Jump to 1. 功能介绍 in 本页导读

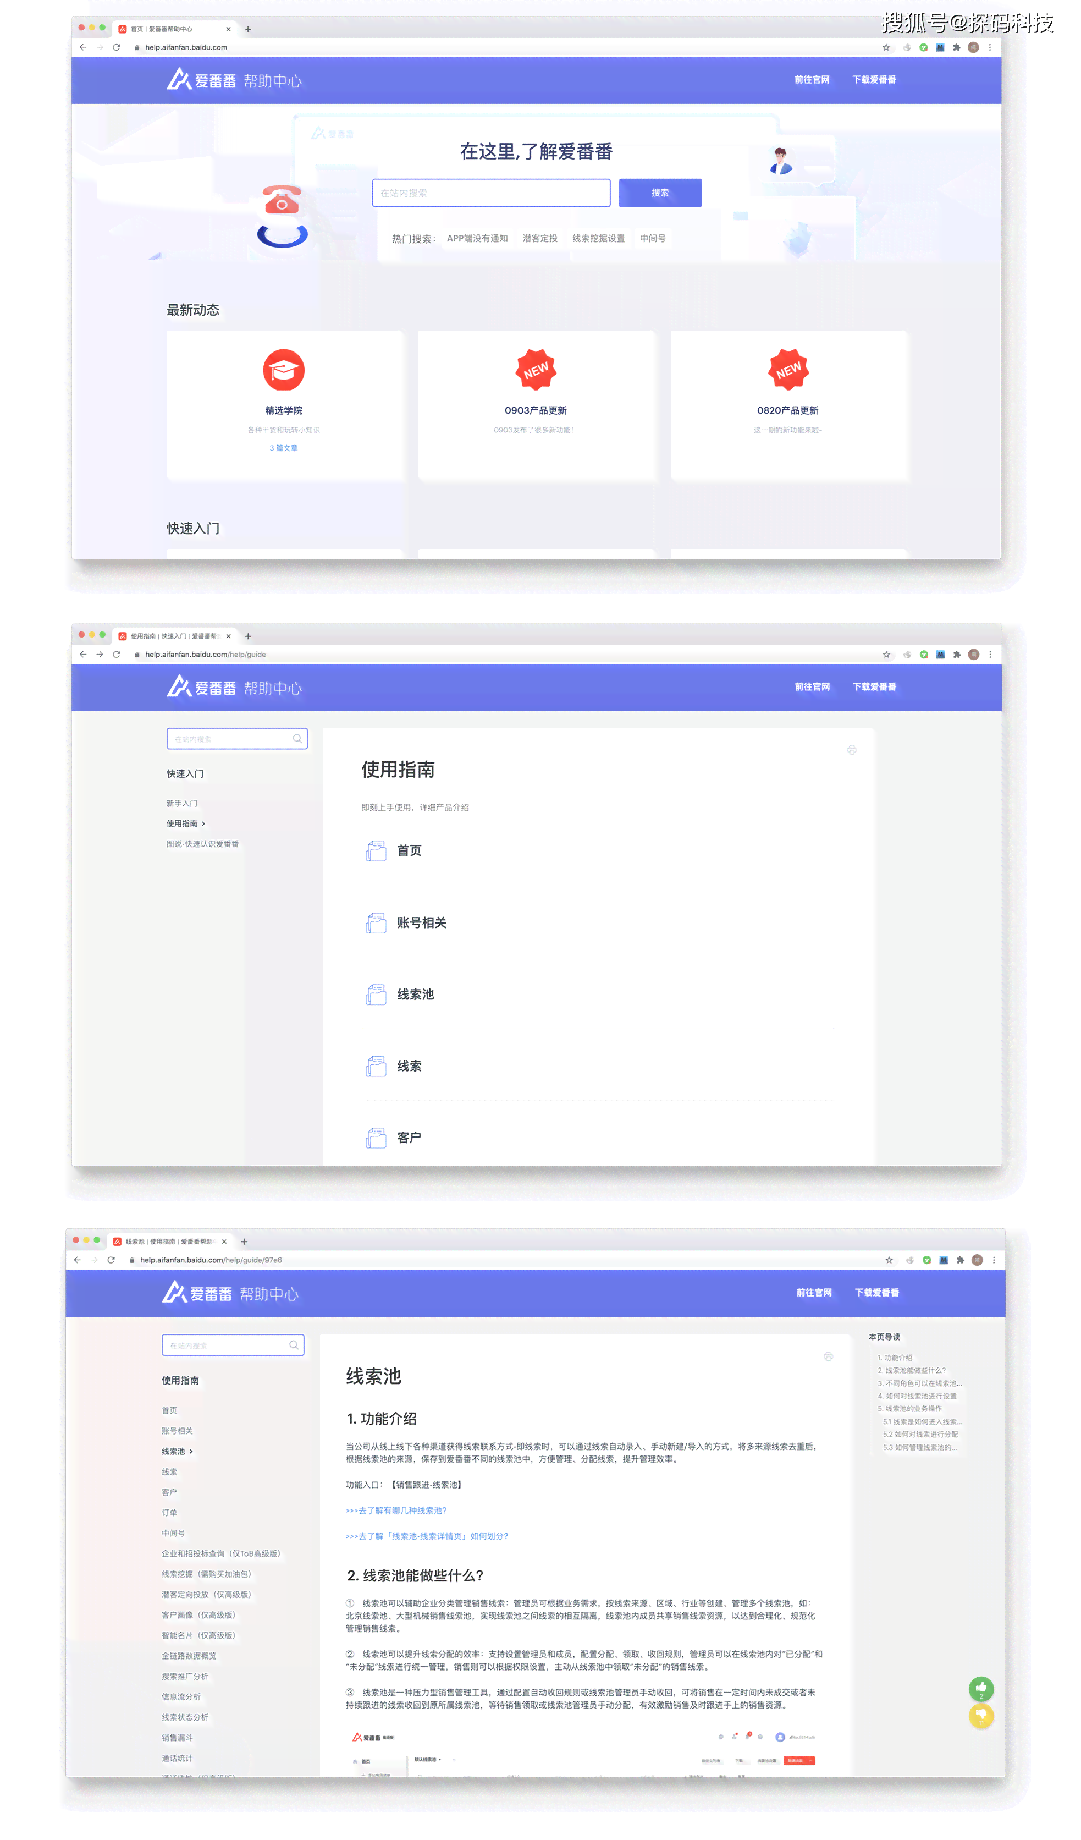point(895,1358)
